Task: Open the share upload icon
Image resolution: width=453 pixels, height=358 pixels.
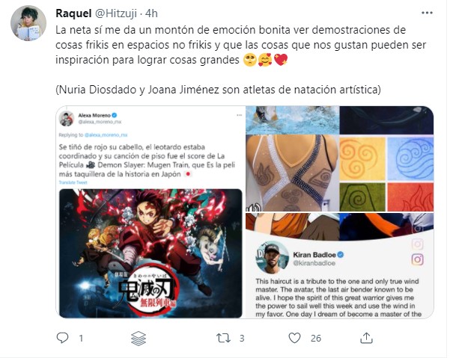Action: (366, 338)
